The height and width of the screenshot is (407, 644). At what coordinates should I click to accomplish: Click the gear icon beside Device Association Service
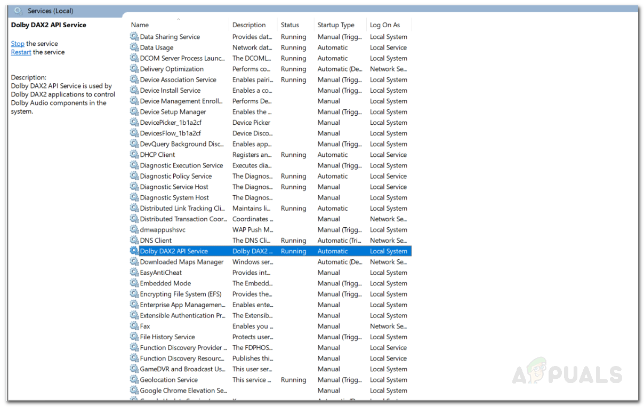[x=134, y=79]
